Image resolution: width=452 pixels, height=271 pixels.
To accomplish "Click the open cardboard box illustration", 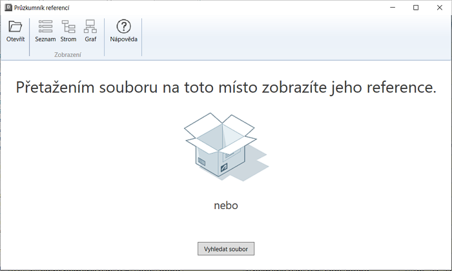I will click(223, 148).
